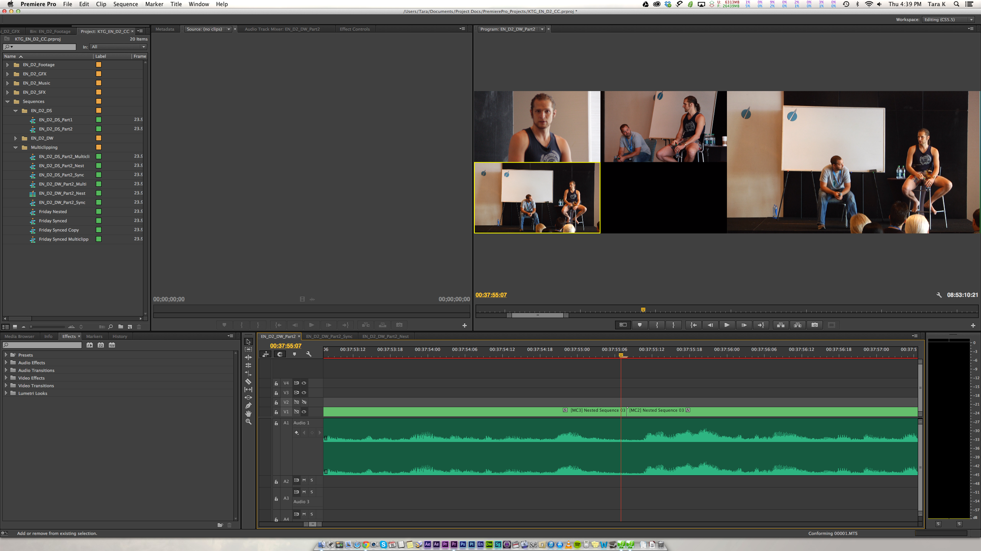Expand Video Transitions folder
Image resolution: width=981 pixels, height=551 pixels.
6,385
